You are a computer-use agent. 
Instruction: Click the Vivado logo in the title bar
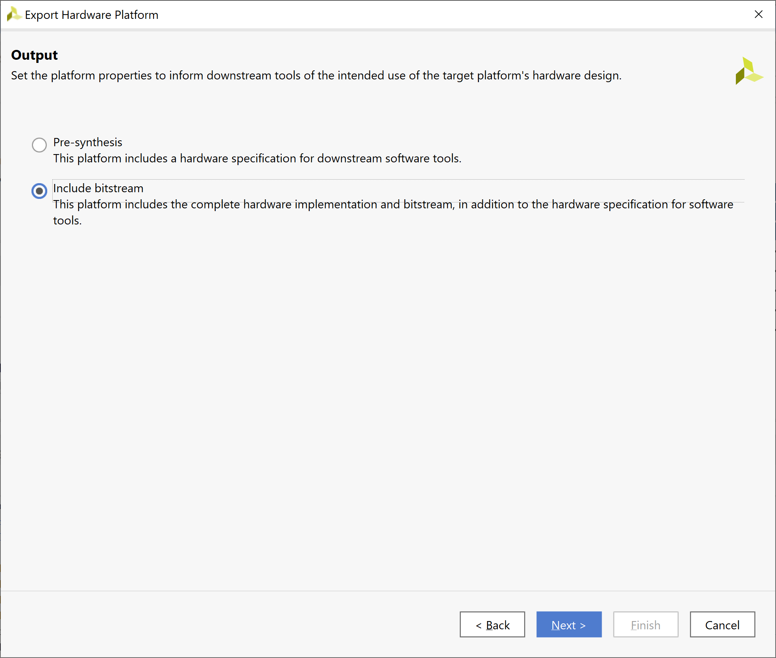13,14
